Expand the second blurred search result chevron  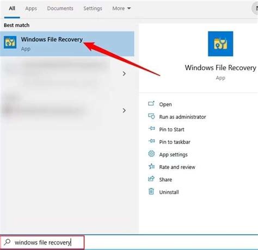tap(124, 110)
